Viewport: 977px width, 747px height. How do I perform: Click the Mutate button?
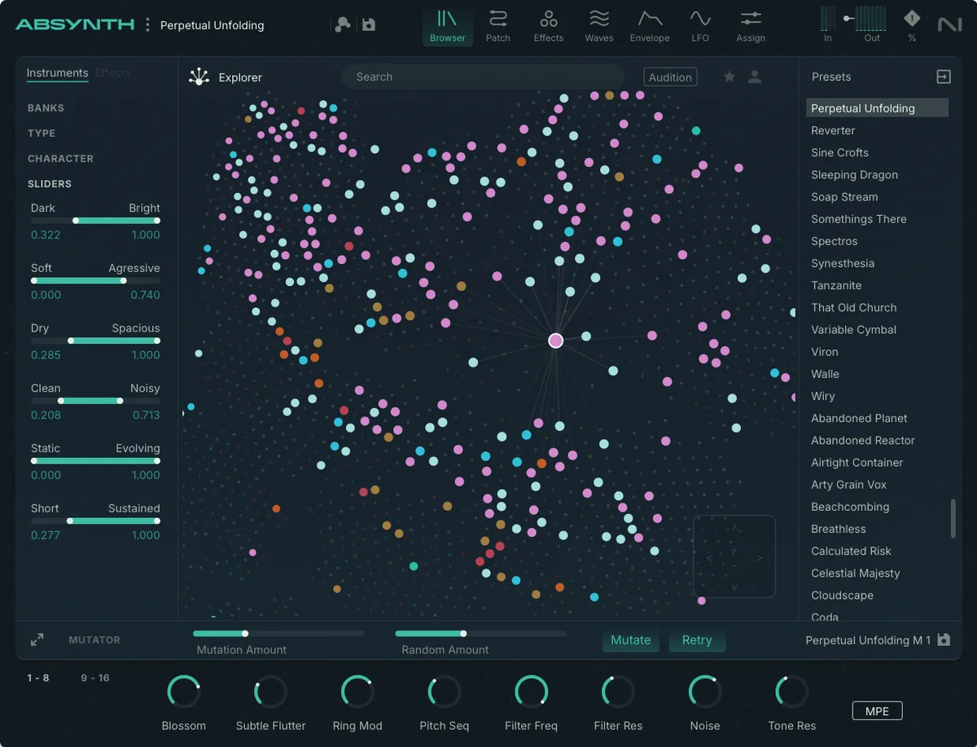630,640
